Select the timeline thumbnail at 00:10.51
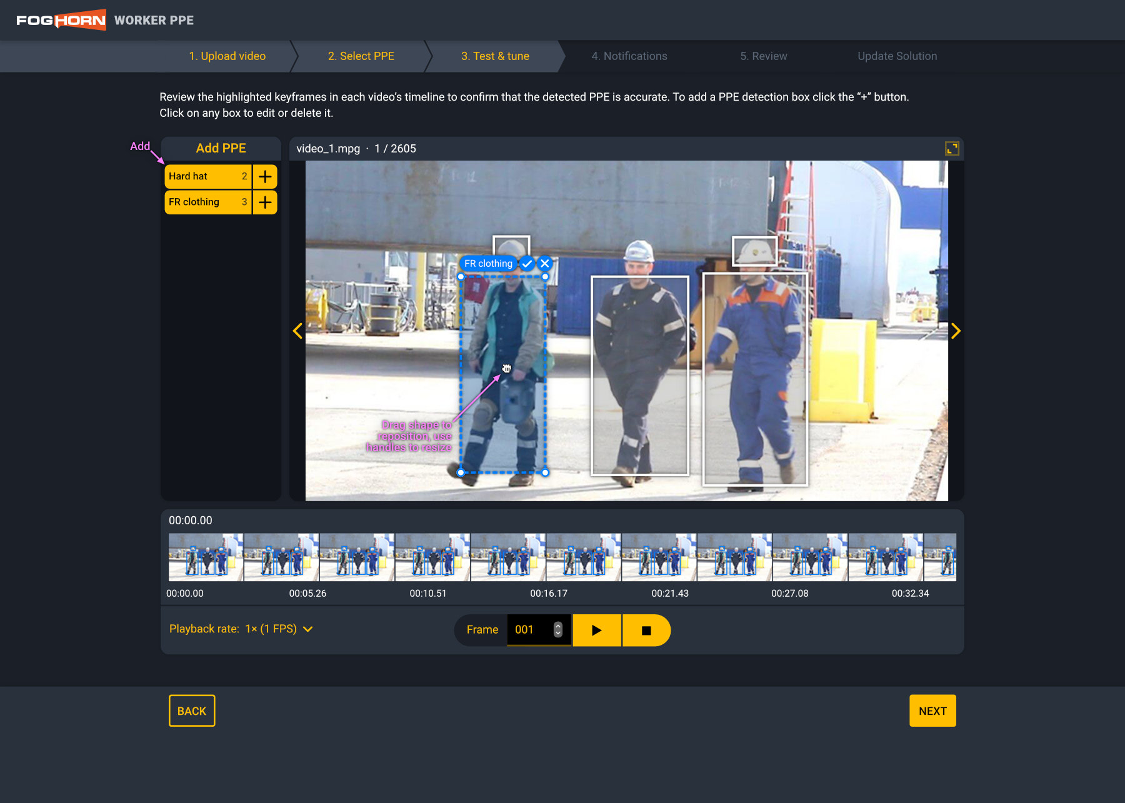Image resolution: width=1125 pixels, height=803 pixels. pos(432,557)
